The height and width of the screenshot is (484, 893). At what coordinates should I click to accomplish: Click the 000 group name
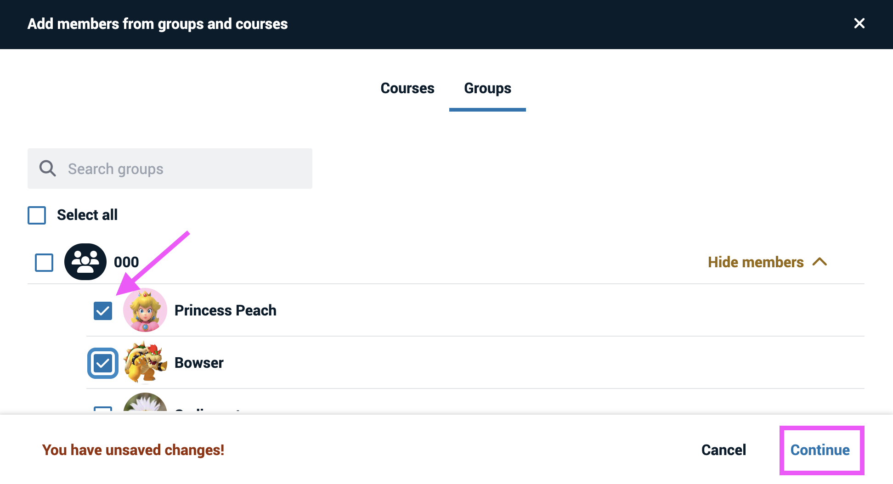tap(126, 262)
